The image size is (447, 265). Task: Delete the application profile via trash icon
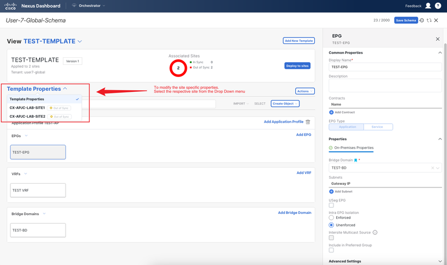click(308, 122)
